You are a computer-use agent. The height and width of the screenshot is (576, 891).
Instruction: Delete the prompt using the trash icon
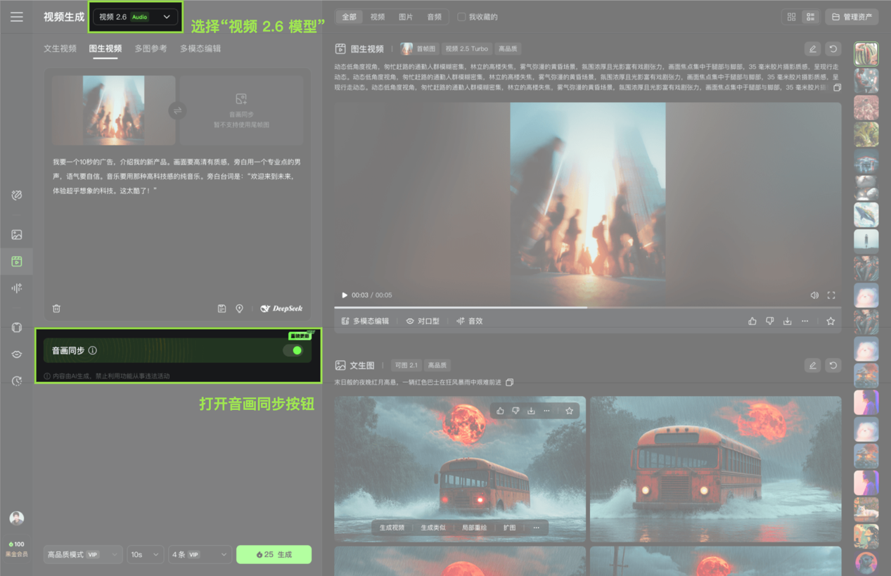pos(56,308)
